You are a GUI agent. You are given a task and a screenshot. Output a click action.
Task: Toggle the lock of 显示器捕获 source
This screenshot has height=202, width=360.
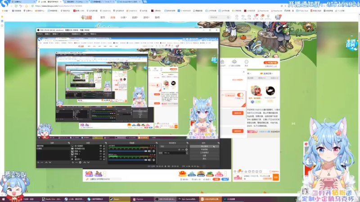[104, 146]
